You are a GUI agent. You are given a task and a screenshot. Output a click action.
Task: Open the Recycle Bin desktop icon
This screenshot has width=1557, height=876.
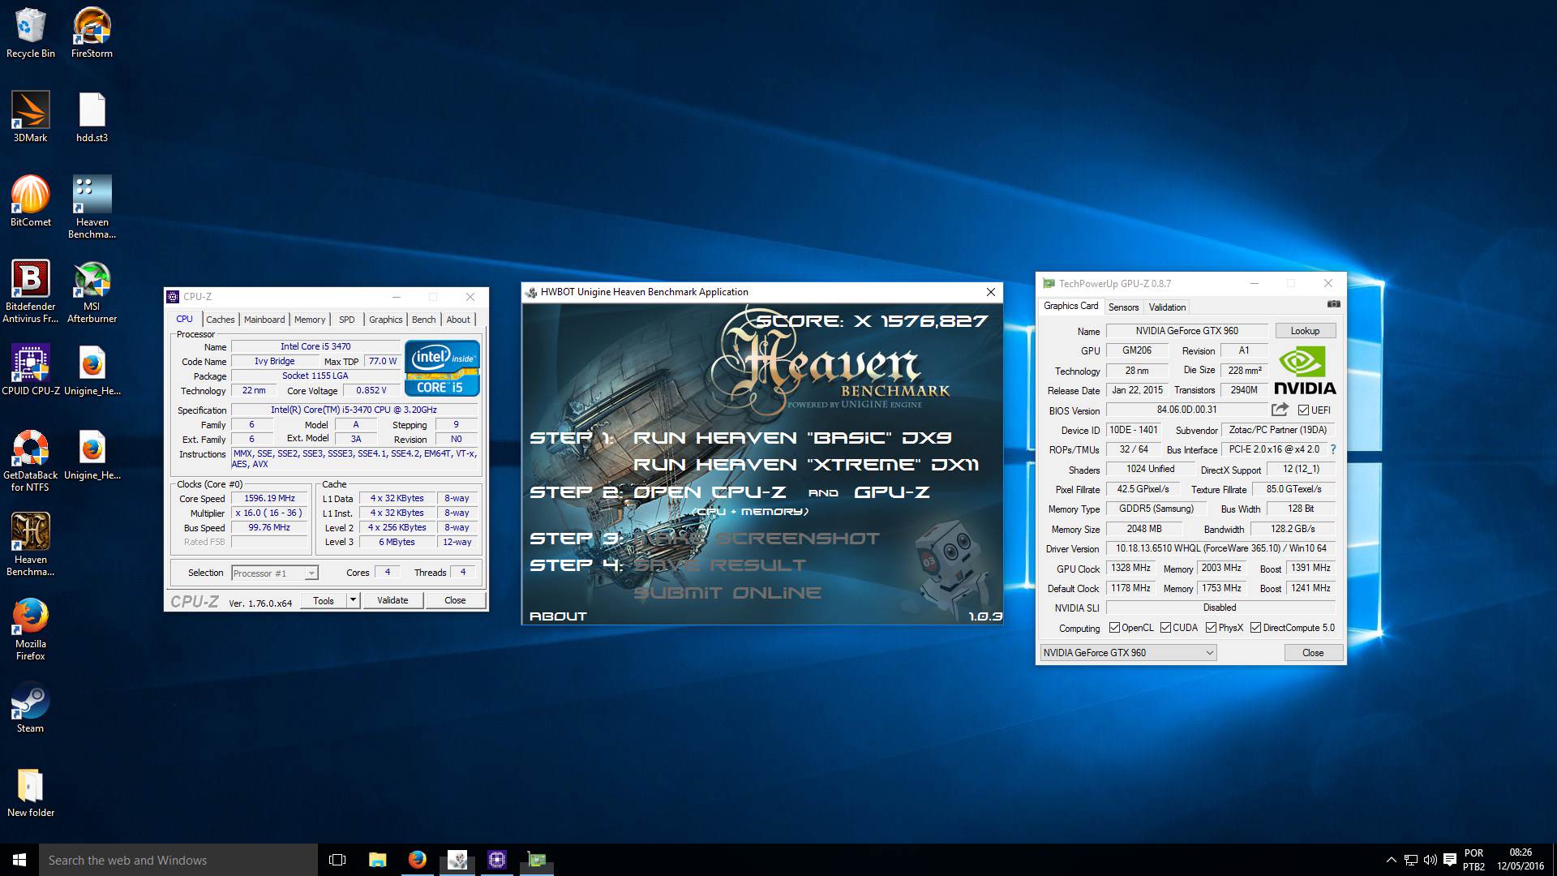[31, 33]
